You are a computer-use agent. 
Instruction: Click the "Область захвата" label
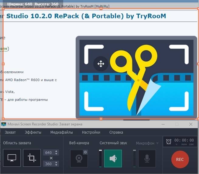pos(17,143)
